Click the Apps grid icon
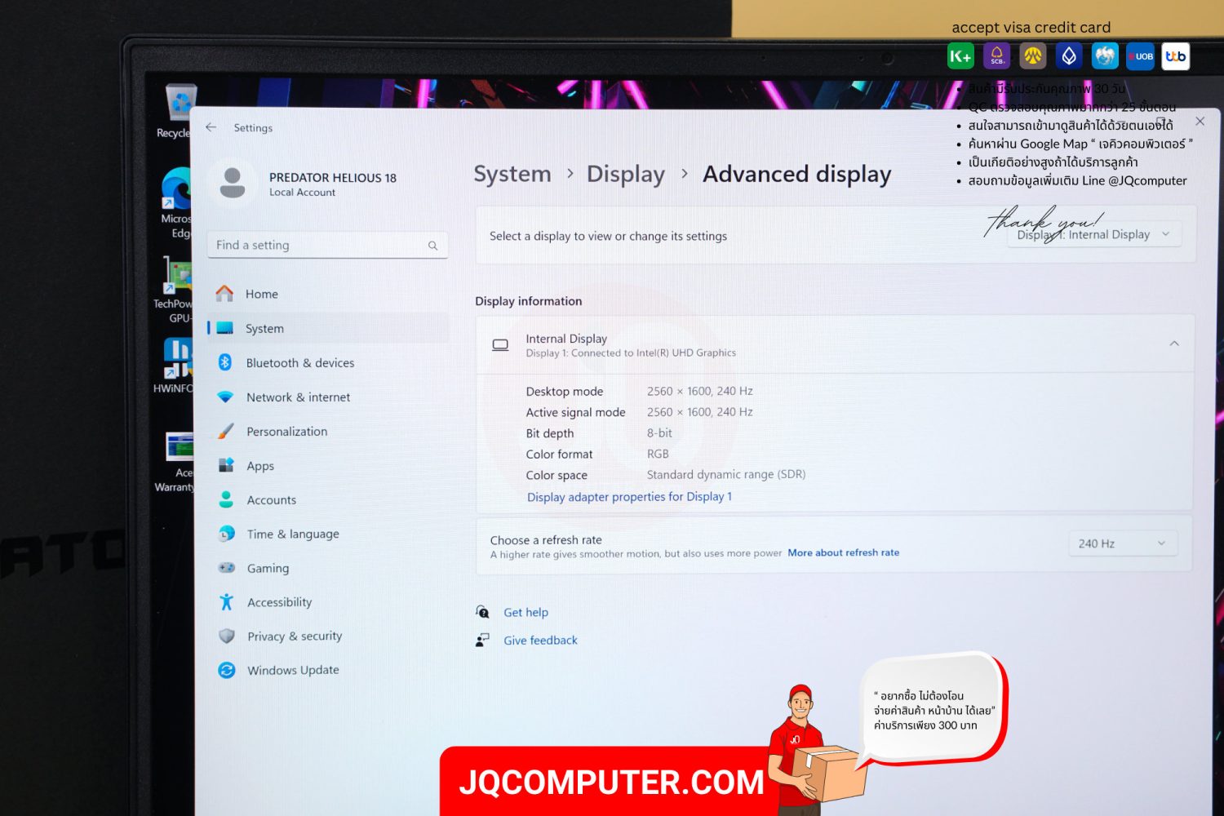 pyautogui.click(x=226, y=465)
